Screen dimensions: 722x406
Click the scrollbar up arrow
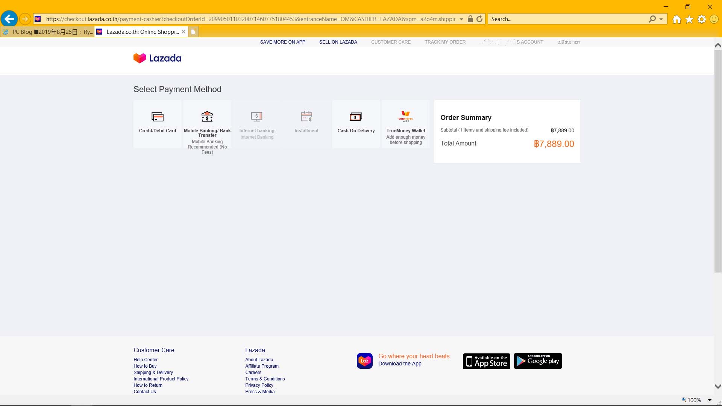718,45
